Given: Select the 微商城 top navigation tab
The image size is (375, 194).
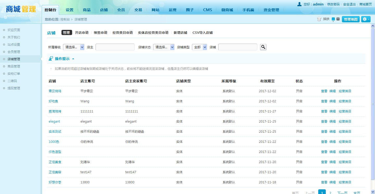Looking at the screenshot, I should pos(227,10).
